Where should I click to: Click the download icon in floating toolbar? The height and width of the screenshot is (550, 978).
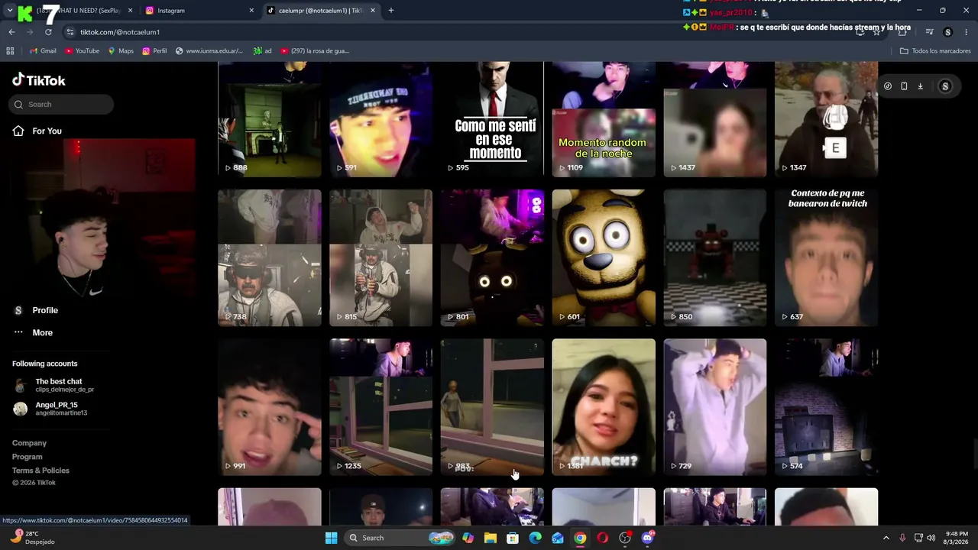tap(921, 86)
